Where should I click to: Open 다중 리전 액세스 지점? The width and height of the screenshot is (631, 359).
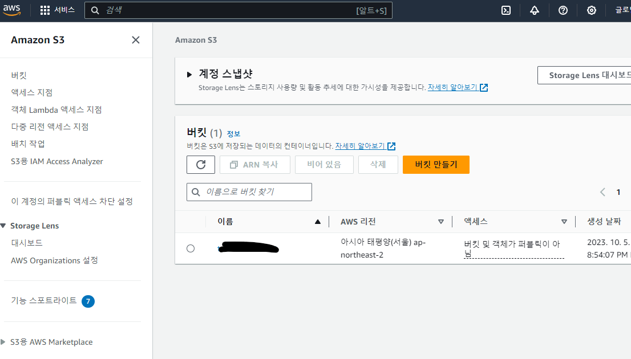coord(50,127)
